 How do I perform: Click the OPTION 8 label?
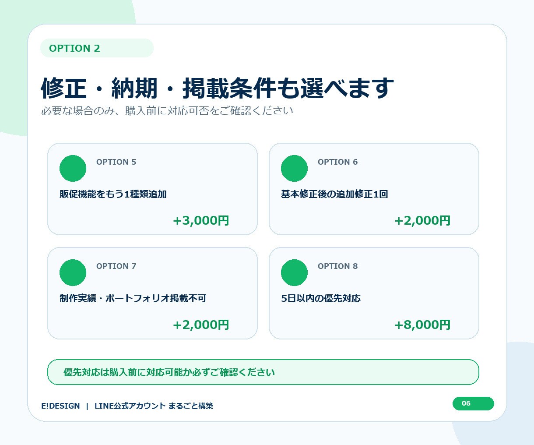338,266
